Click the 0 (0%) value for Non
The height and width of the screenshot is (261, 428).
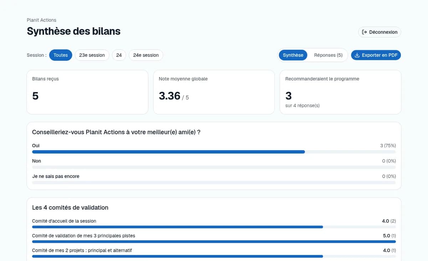pyautogui.click(x=389, y=161)
